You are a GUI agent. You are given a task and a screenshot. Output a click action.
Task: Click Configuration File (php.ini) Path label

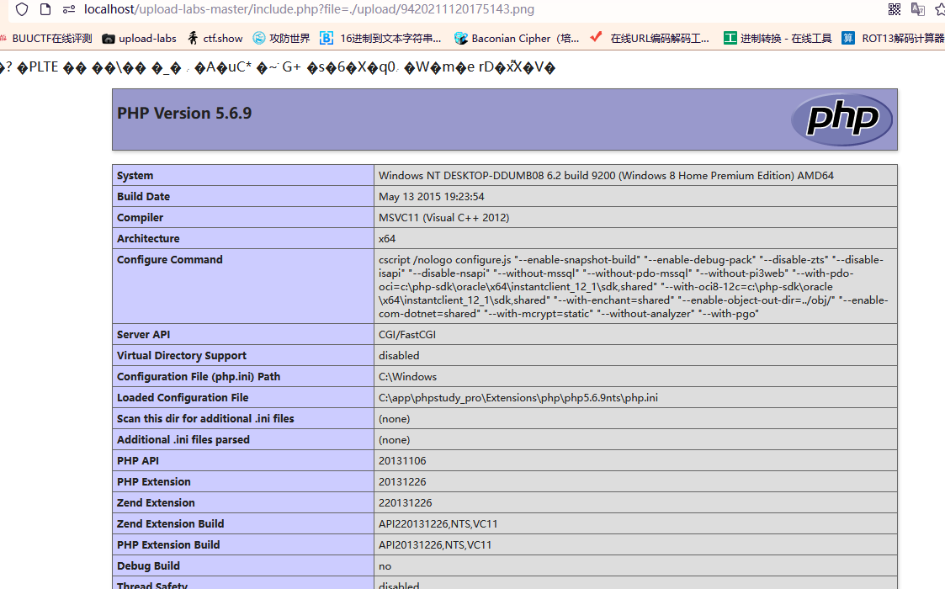pos(199,377)
